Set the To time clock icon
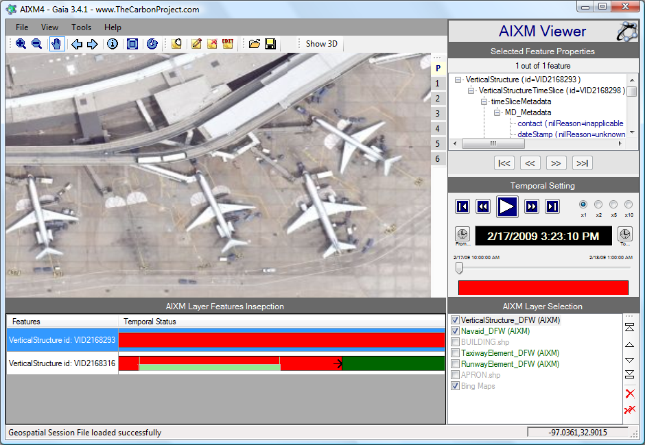Screen dimensions: 645x445 point(625,234)
